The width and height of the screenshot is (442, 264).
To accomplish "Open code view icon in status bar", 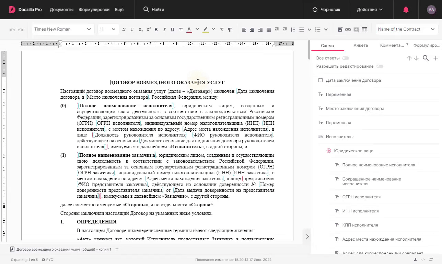I will pyautogui.click(x=423, y=260).
